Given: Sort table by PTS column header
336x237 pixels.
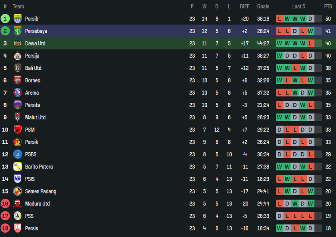Looking at the screenshot, I should click(x=328, y=6).
